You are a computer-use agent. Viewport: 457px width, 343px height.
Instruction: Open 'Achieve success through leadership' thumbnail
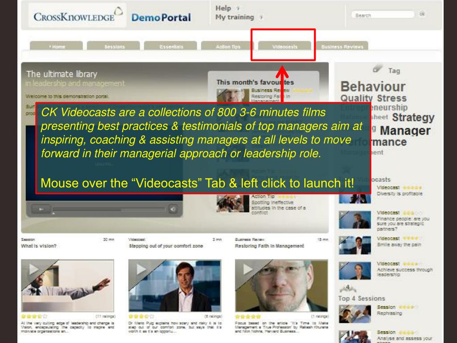355,271
